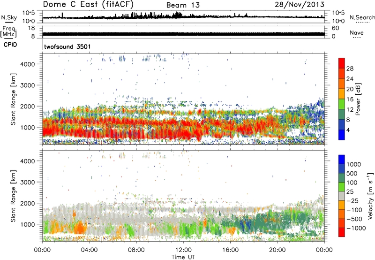Select light green Velocity segment between 25 and 100
The width and height of the screenshot is (375, 260).
click(342, 187)
